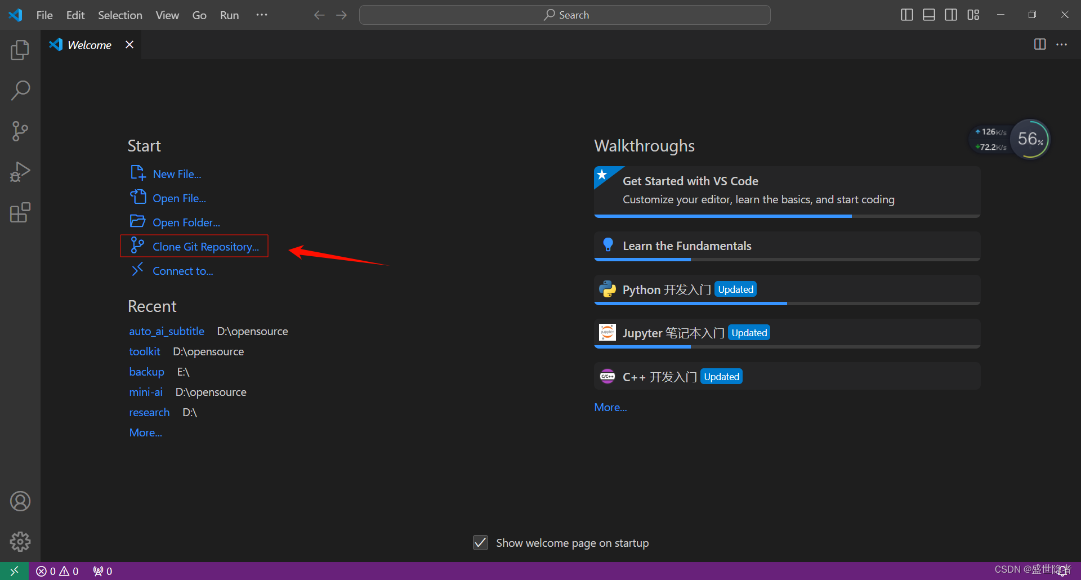Screen dimensions: 1081x580
Task: Open the Accounts menu icon
Action: coord(20,501)
